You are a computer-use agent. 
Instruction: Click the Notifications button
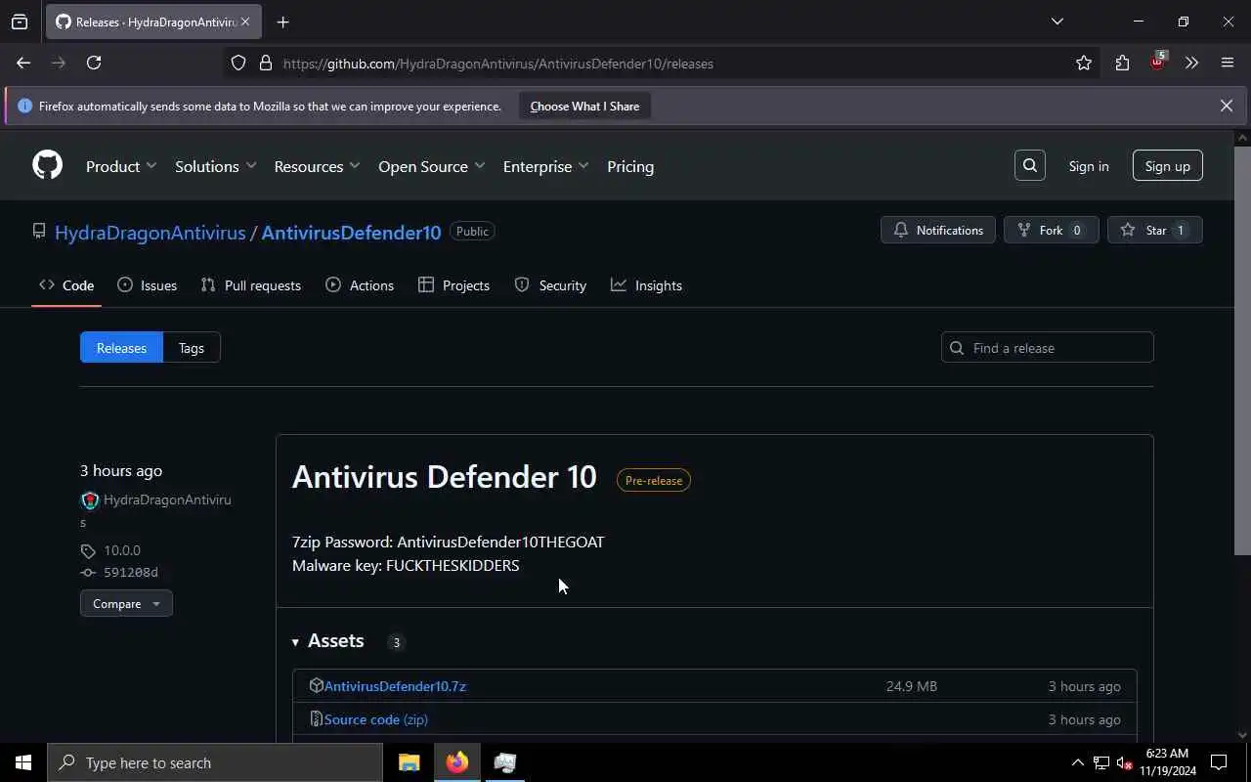938,230
